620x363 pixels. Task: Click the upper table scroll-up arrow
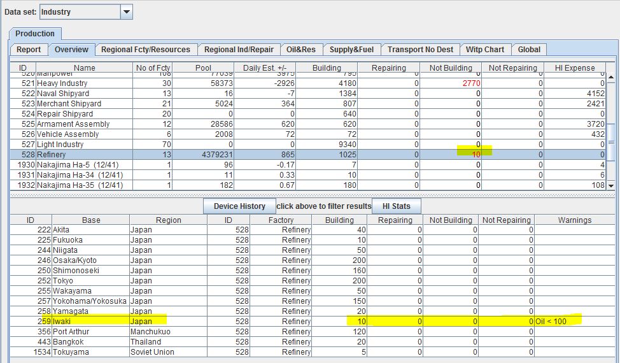(x=611, y=77)
